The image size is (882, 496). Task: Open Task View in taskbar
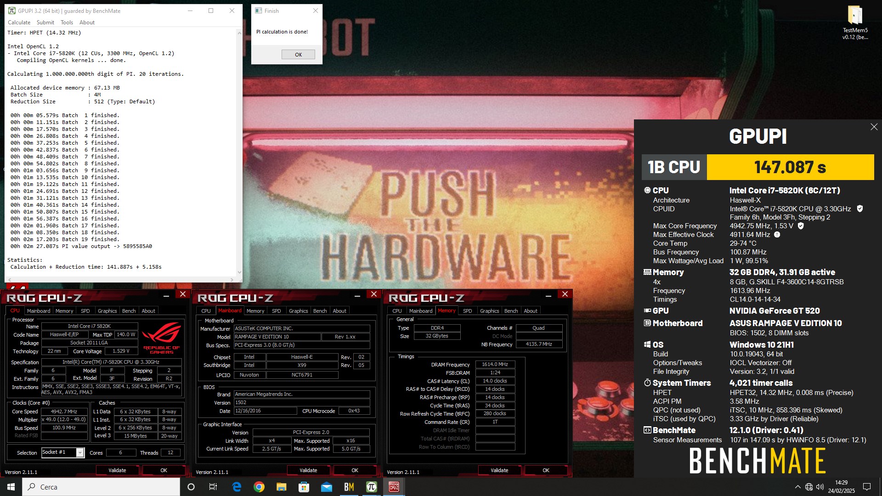[x=213, y=487]
